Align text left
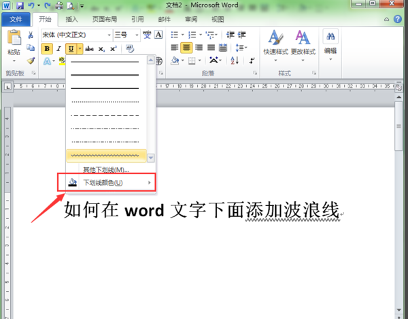The height and width of the screenshot is (319, 408). click(x=174, y=48)
